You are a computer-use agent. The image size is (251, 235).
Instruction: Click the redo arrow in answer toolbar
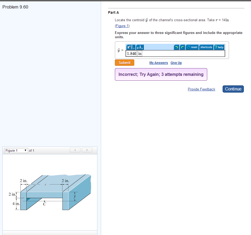pos(182,47)
